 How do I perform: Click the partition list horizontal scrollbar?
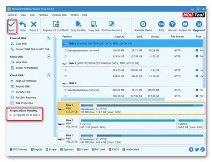pyautogui.click(x=113, y=99)
